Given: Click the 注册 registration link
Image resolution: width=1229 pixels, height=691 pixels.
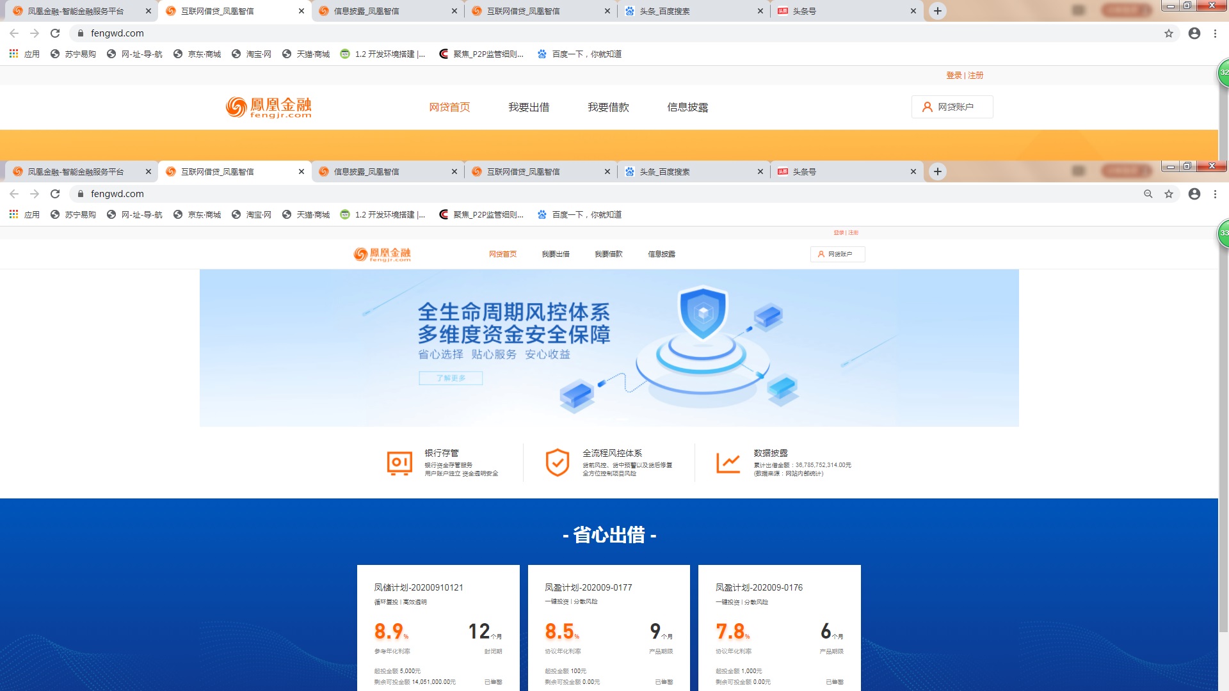Looking at the screenshot, I should [853, 232].
